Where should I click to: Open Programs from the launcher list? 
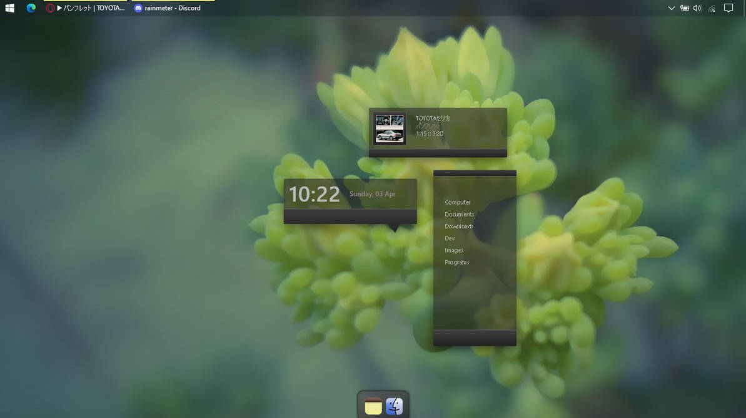pos(456,262)
